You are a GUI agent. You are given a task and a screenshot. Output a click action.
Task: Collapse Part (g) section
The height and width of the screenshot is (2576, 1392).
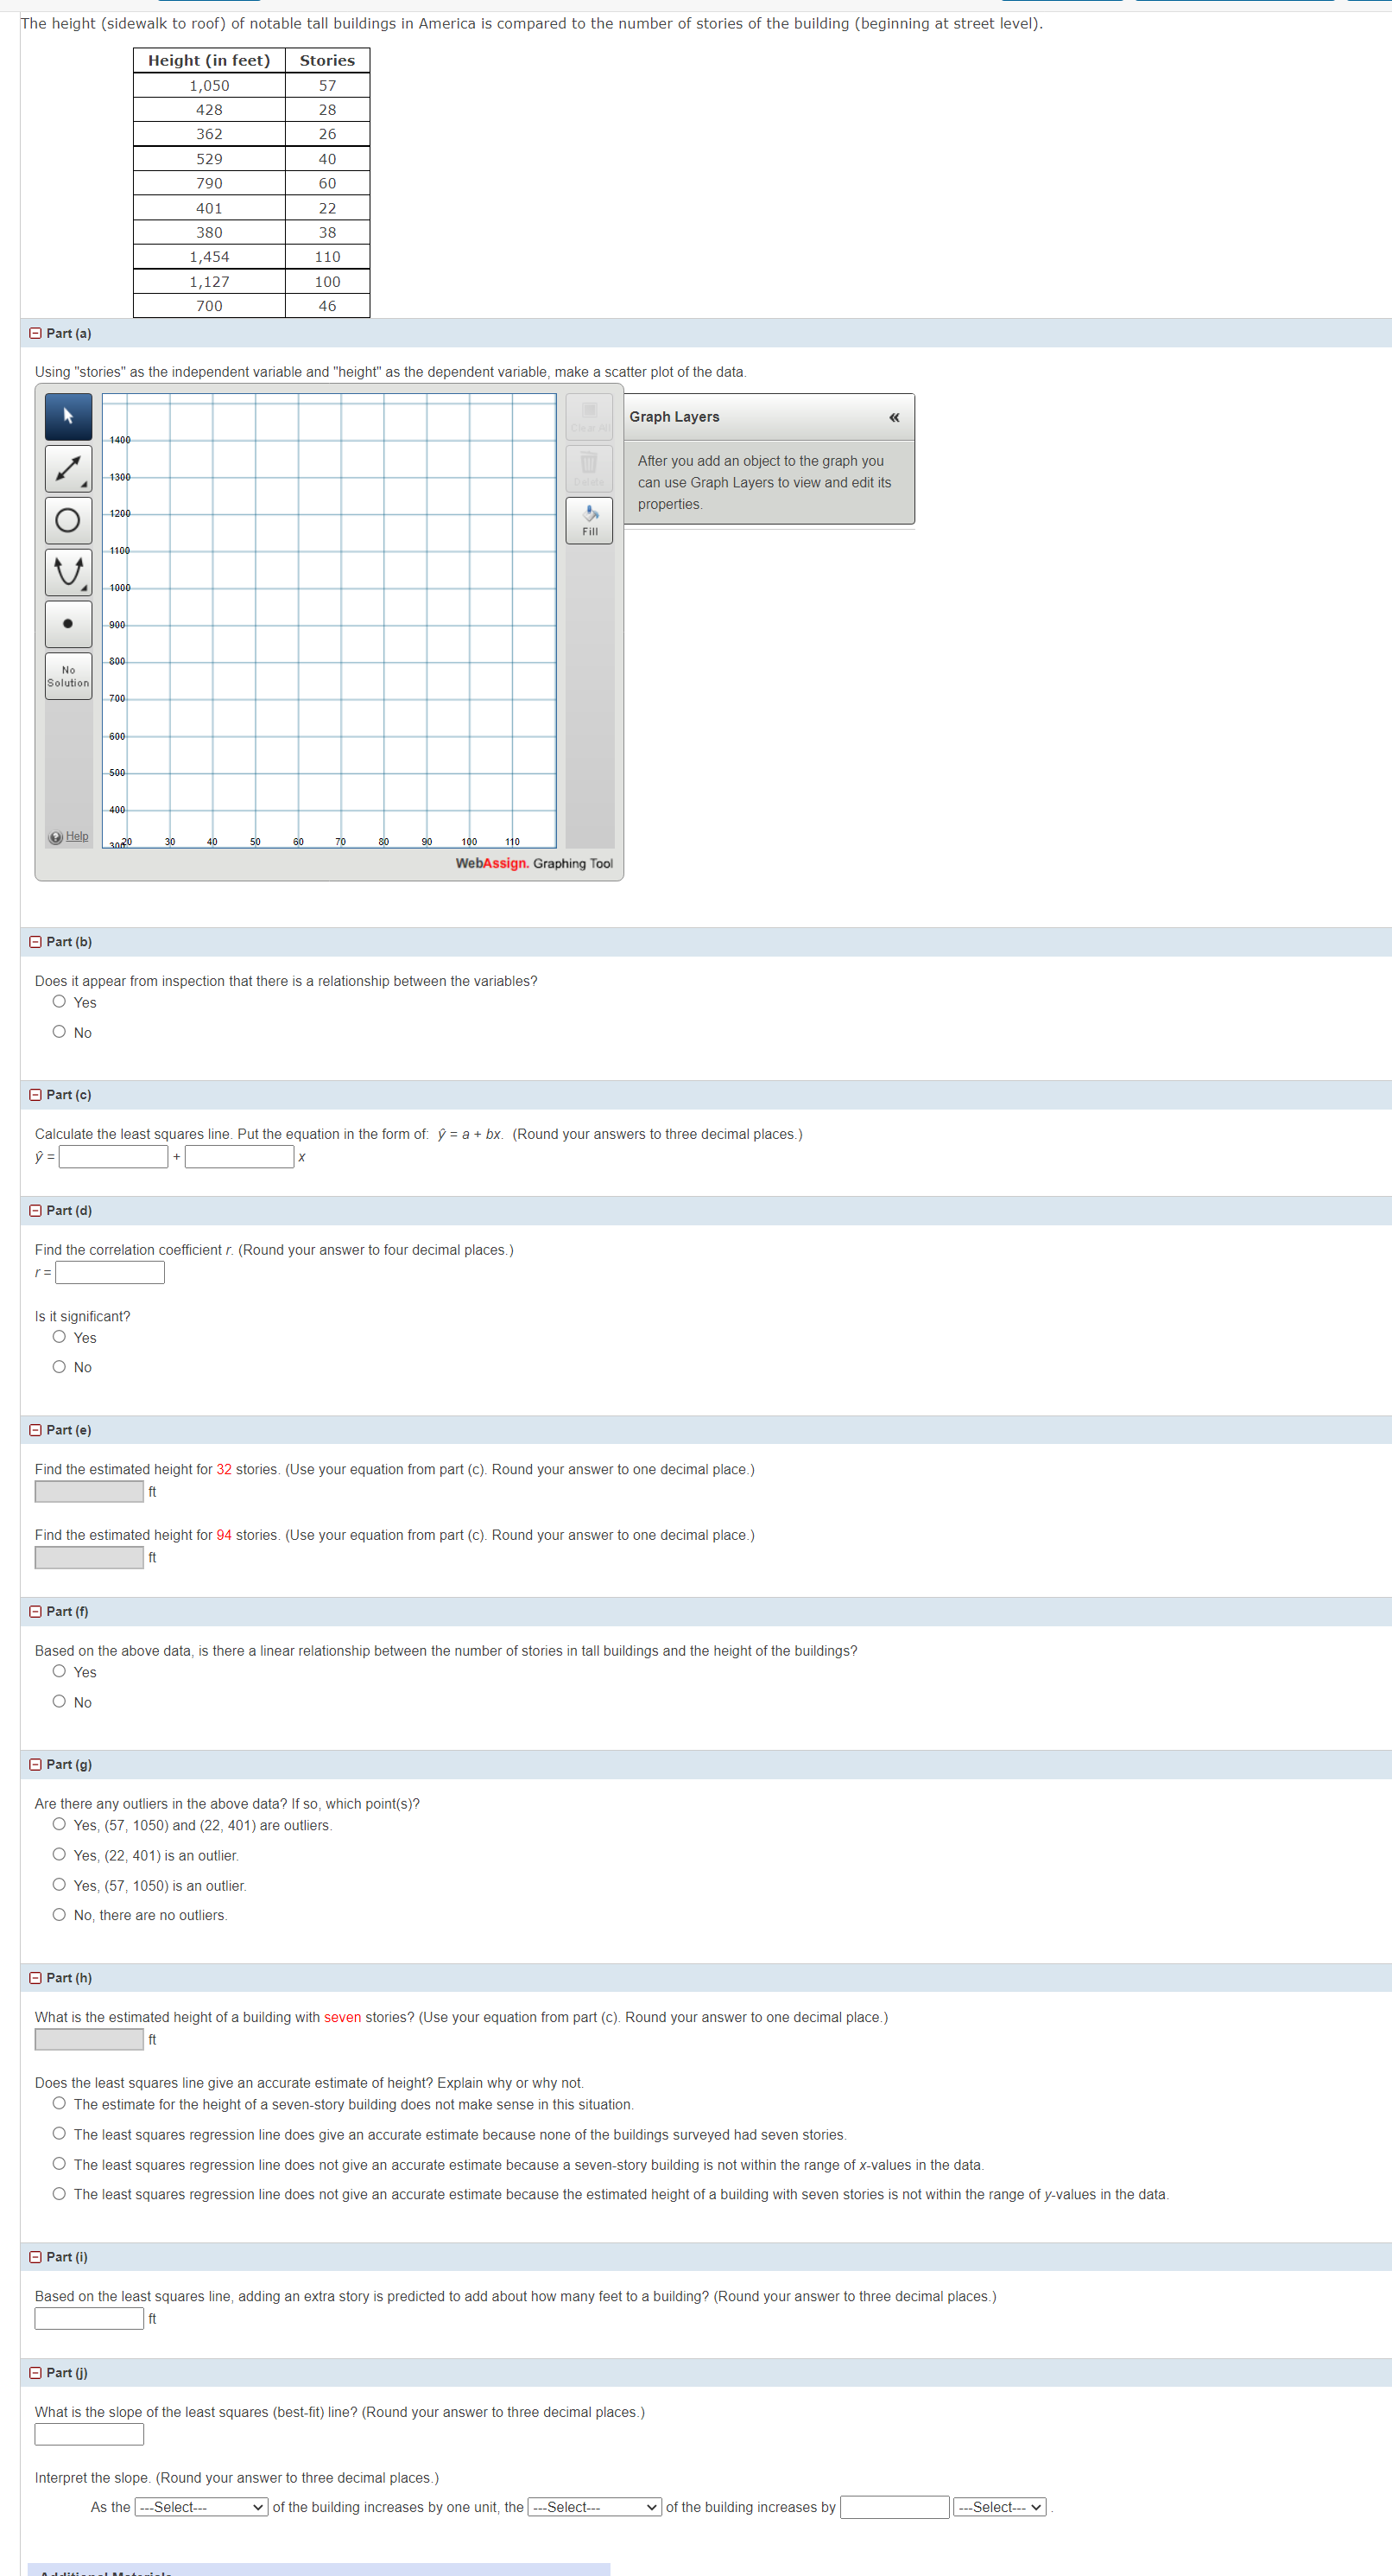pos(34,1764)
